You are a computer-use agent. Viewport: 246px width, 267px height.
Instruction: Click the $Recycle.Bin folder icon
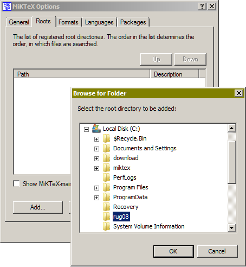coord(107,138)
